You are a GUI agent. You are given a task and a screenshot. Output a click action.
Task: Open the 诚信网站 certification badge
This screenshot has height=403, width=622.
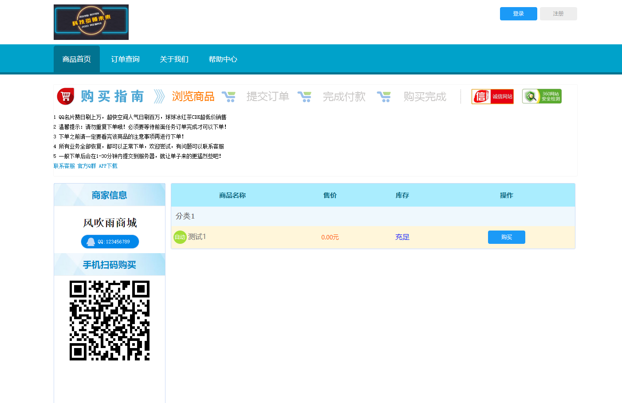coord(492,96)
